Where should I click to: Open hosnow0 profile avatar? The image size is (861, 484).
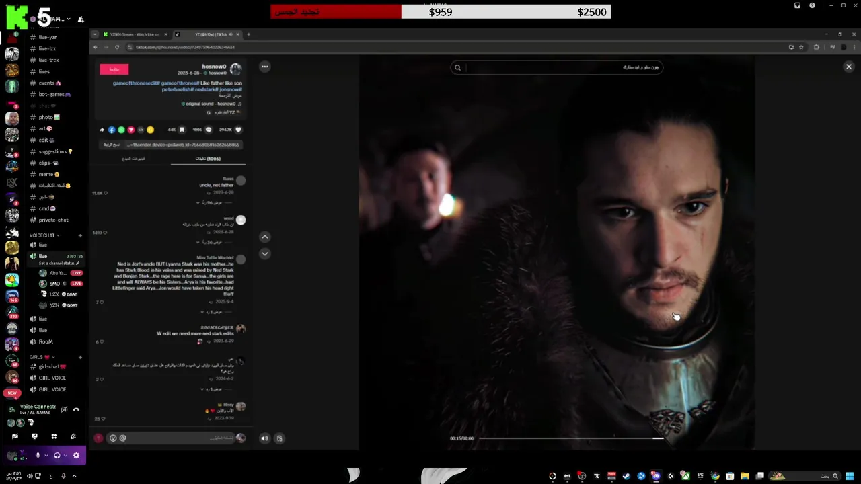[x=235, y=69]
